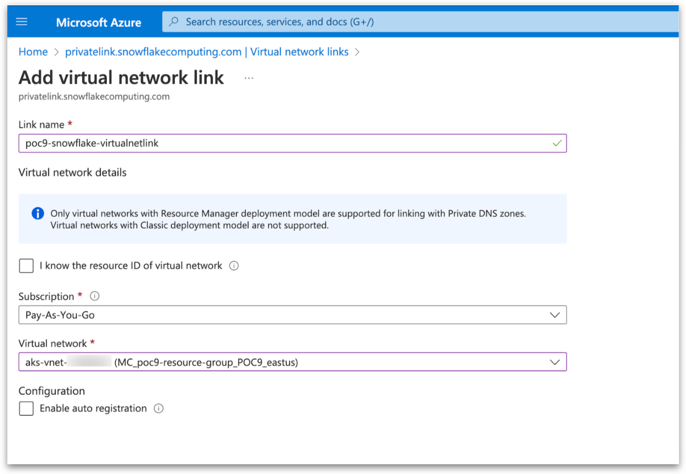Click chevron after Virtual network links breadcrumb
The width and height of the screenshot is (686, 474).
357,52
